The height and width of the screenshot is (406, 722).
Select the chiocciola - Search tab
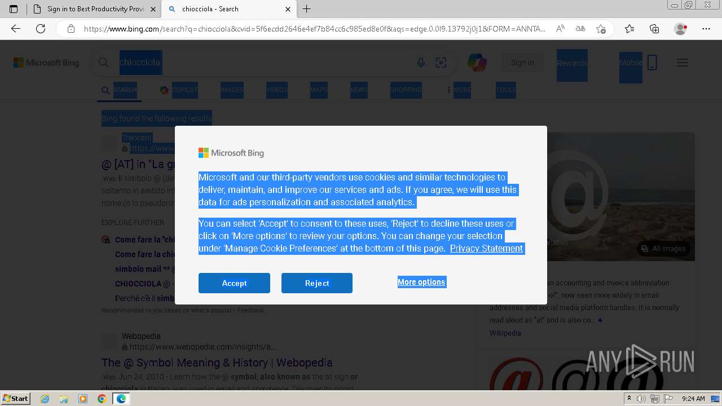[229, 9]
